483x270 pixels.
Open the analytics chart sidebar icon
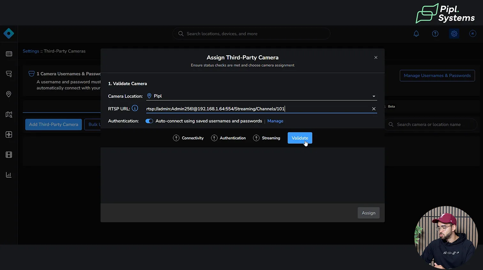tap(9, 175)
